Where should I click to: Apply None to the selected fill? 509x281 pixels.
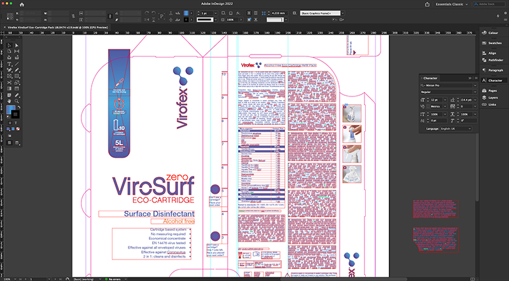tap(18, 129)
